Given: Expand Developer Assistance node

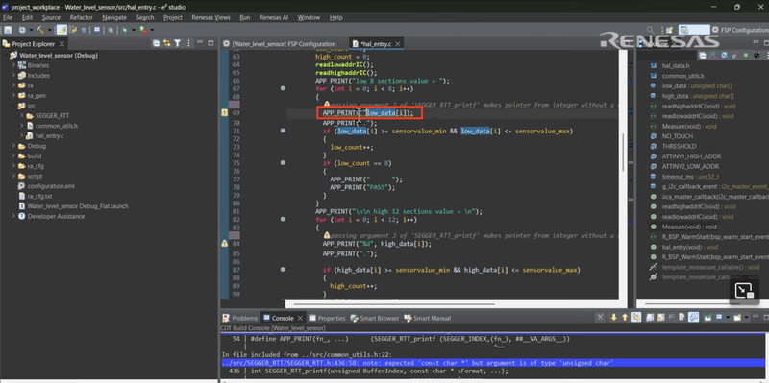Looking at the screenshot, I should click(14, 216).
